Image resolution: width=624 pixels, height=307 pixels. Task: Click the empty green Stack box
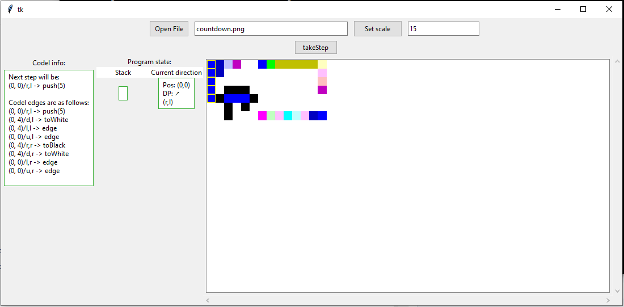click(123, 93)
